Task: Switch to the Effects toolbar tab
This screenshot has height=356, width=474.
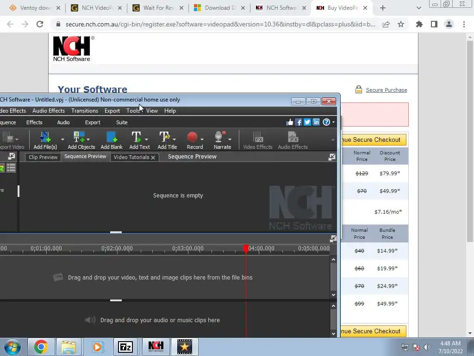Action: click(34, 122)
